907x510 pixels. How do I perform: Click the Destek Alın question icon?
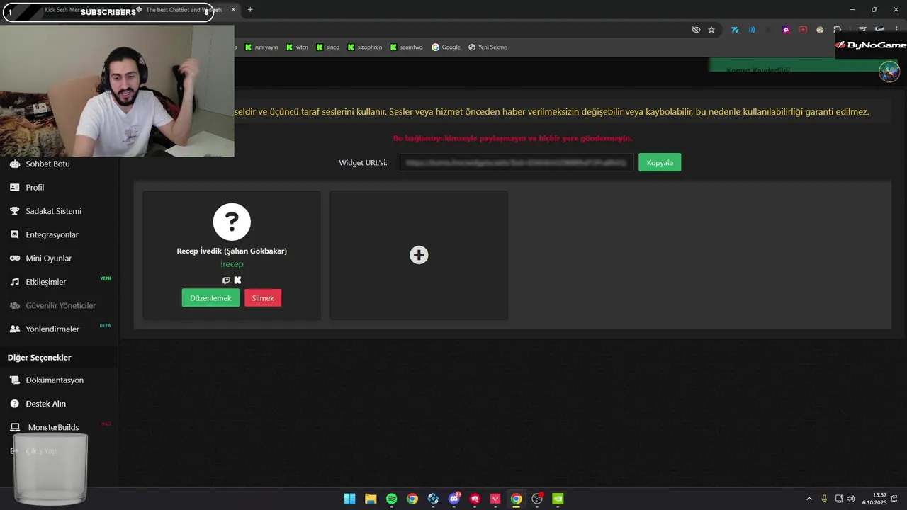pos(14,404)
